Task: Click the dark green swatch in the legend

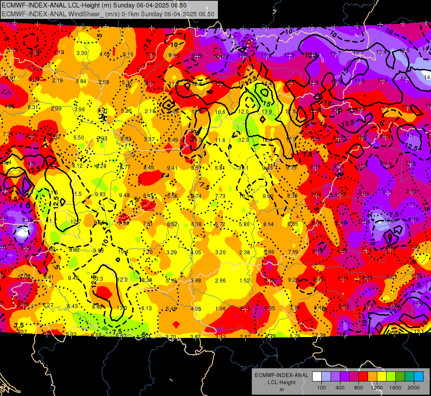Action: tap(400, 377)
